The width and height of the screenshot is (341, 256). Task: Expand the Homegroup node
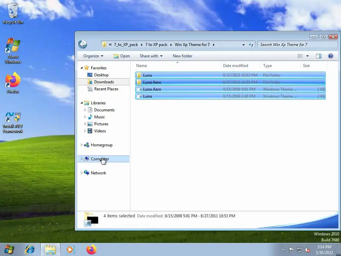[x=82, y=145]
